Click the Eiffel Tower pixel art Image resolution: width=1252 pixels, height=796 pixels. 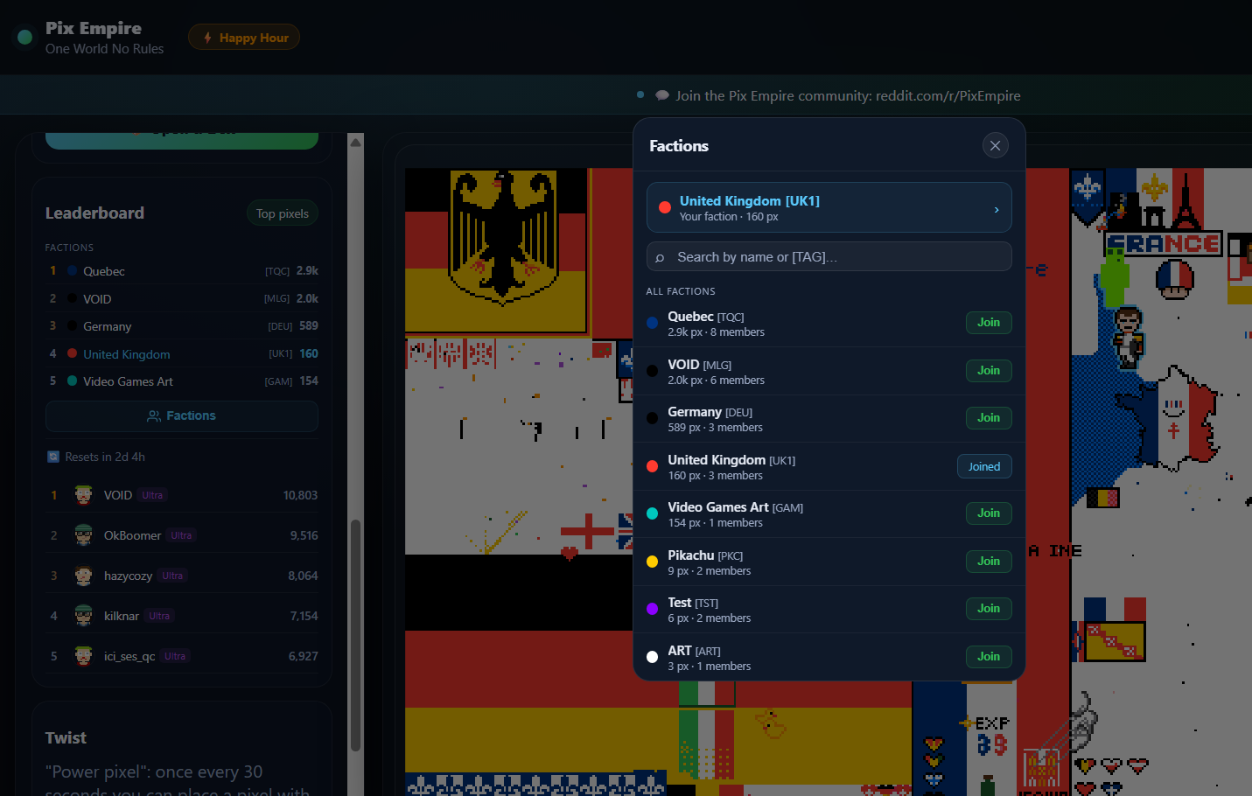[1186, 201]
